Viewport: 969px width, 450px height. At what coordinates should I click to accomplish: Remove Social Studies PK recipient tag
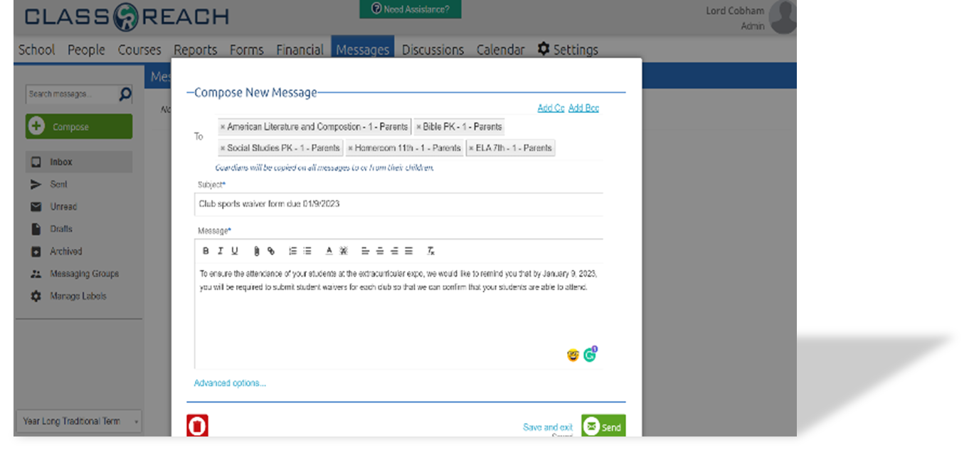223,149
